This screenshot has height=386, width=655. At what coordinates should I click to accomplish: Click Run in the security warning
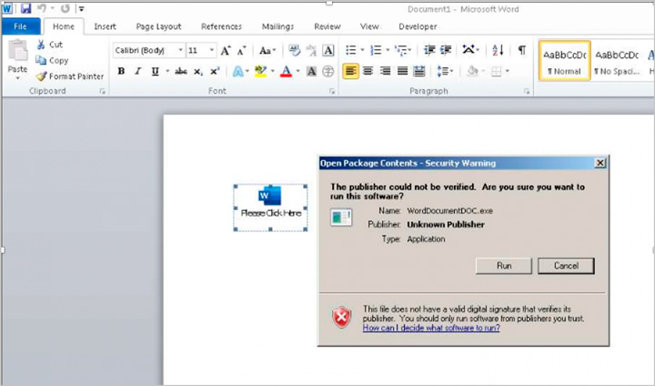click(504, 266)
